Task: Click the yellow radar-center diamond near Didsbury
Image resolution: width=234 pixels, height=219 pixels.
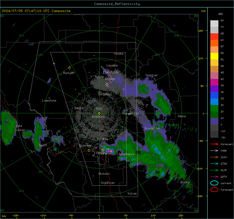Action: 99,113
